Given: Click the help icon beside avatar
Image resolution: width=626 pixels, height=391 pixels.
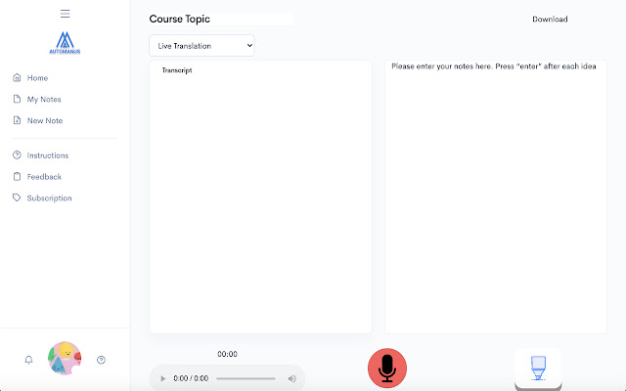Looking at the screenshot, I should pyautogui.click(x=101, y=360).
